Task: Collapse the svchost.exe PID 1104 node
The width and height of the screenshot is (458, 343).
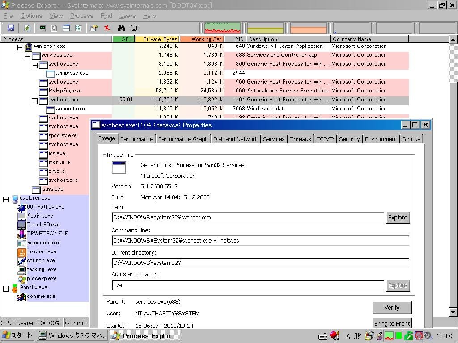Action: click(34, 101)
